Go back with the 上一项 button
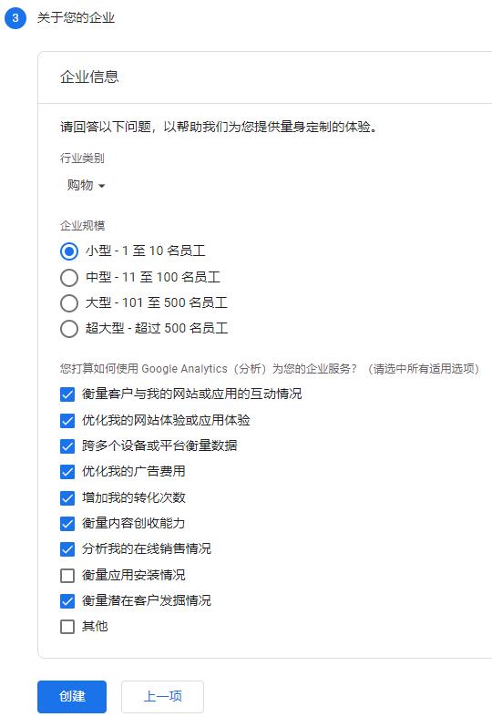 tap(162, 696)
